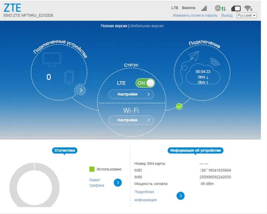The height and width of the screenshot is (214, 267).
Task: Click the Wi-Fi clients icon in header
Action: click(248, 8)
